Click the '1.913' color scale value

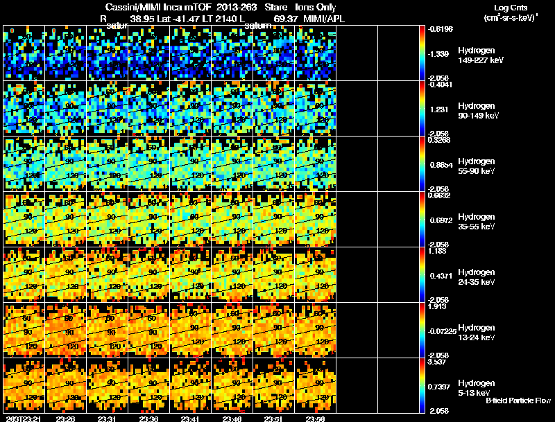point(437,306)
